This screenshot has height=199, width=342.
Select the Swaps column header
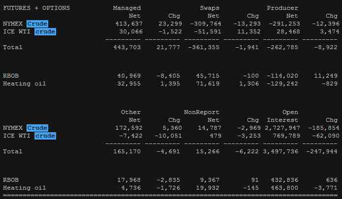click(210, 8)
